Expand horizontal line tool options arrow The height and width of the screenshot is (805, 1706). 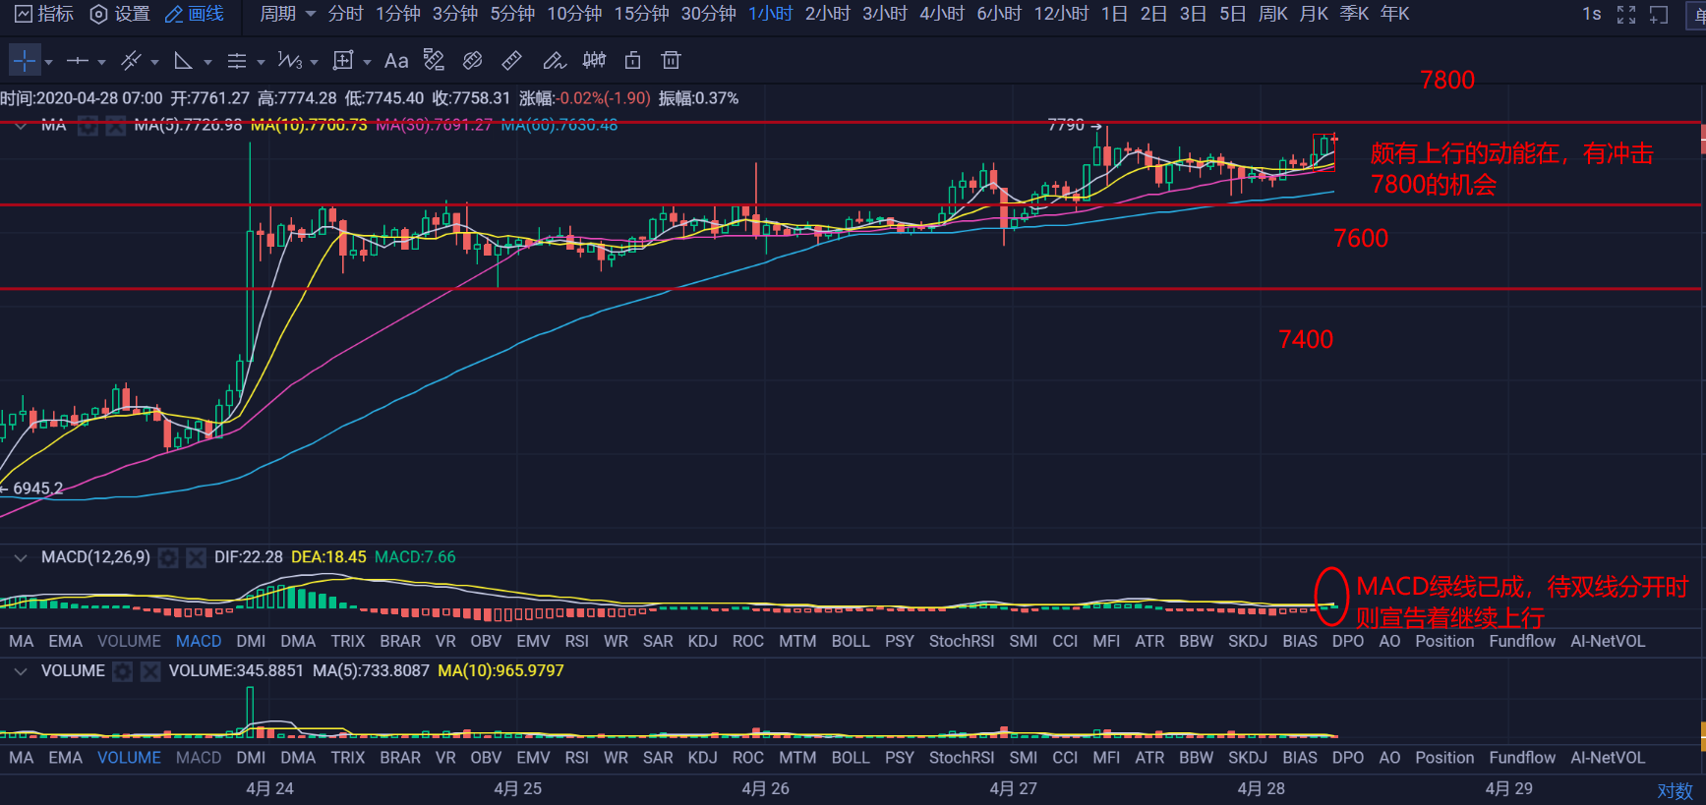(x=101, y=62)
